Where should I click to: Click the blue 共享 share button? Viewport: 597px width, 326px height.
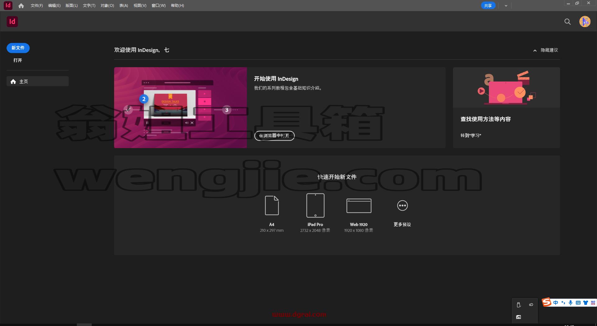click(x=488, y=6)
